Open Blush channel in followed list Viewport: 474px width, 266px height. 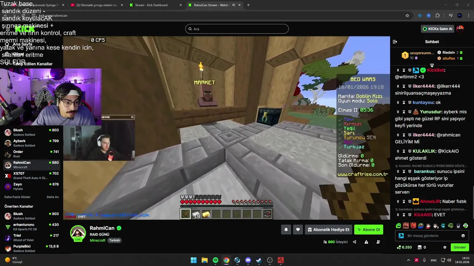coord(31,132)
